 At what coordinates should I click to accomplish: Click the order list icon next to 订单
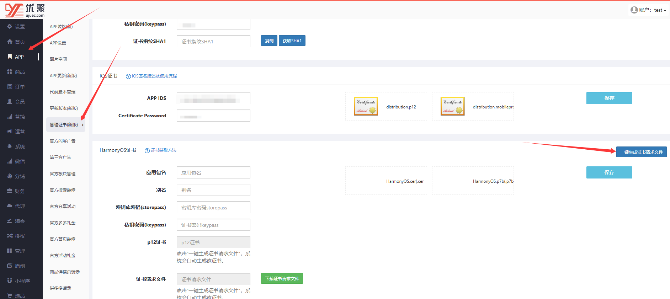point(10,86)
